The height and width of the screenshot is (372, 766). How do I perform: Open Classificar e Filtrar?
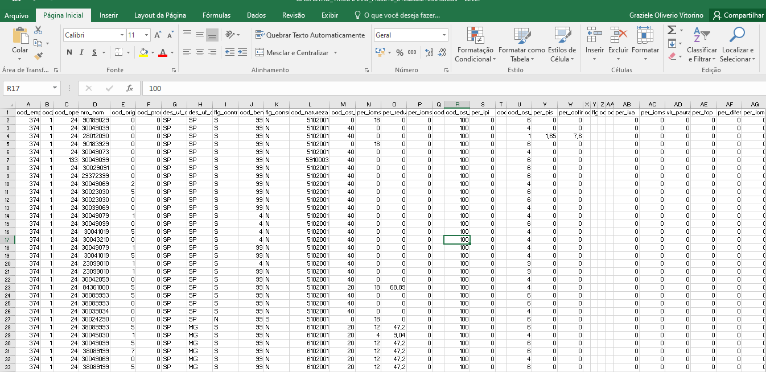click(702, 44)
